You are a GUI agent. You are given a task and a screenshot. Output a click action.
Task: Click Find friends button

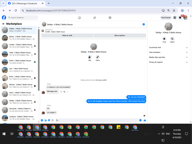pyautogui.click(x=166, y=18)
